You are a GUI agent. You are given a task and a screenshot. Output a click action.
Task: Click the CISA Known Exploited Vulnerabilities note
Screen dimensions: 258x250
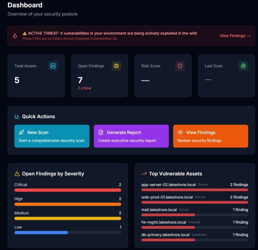pos(69,39)
